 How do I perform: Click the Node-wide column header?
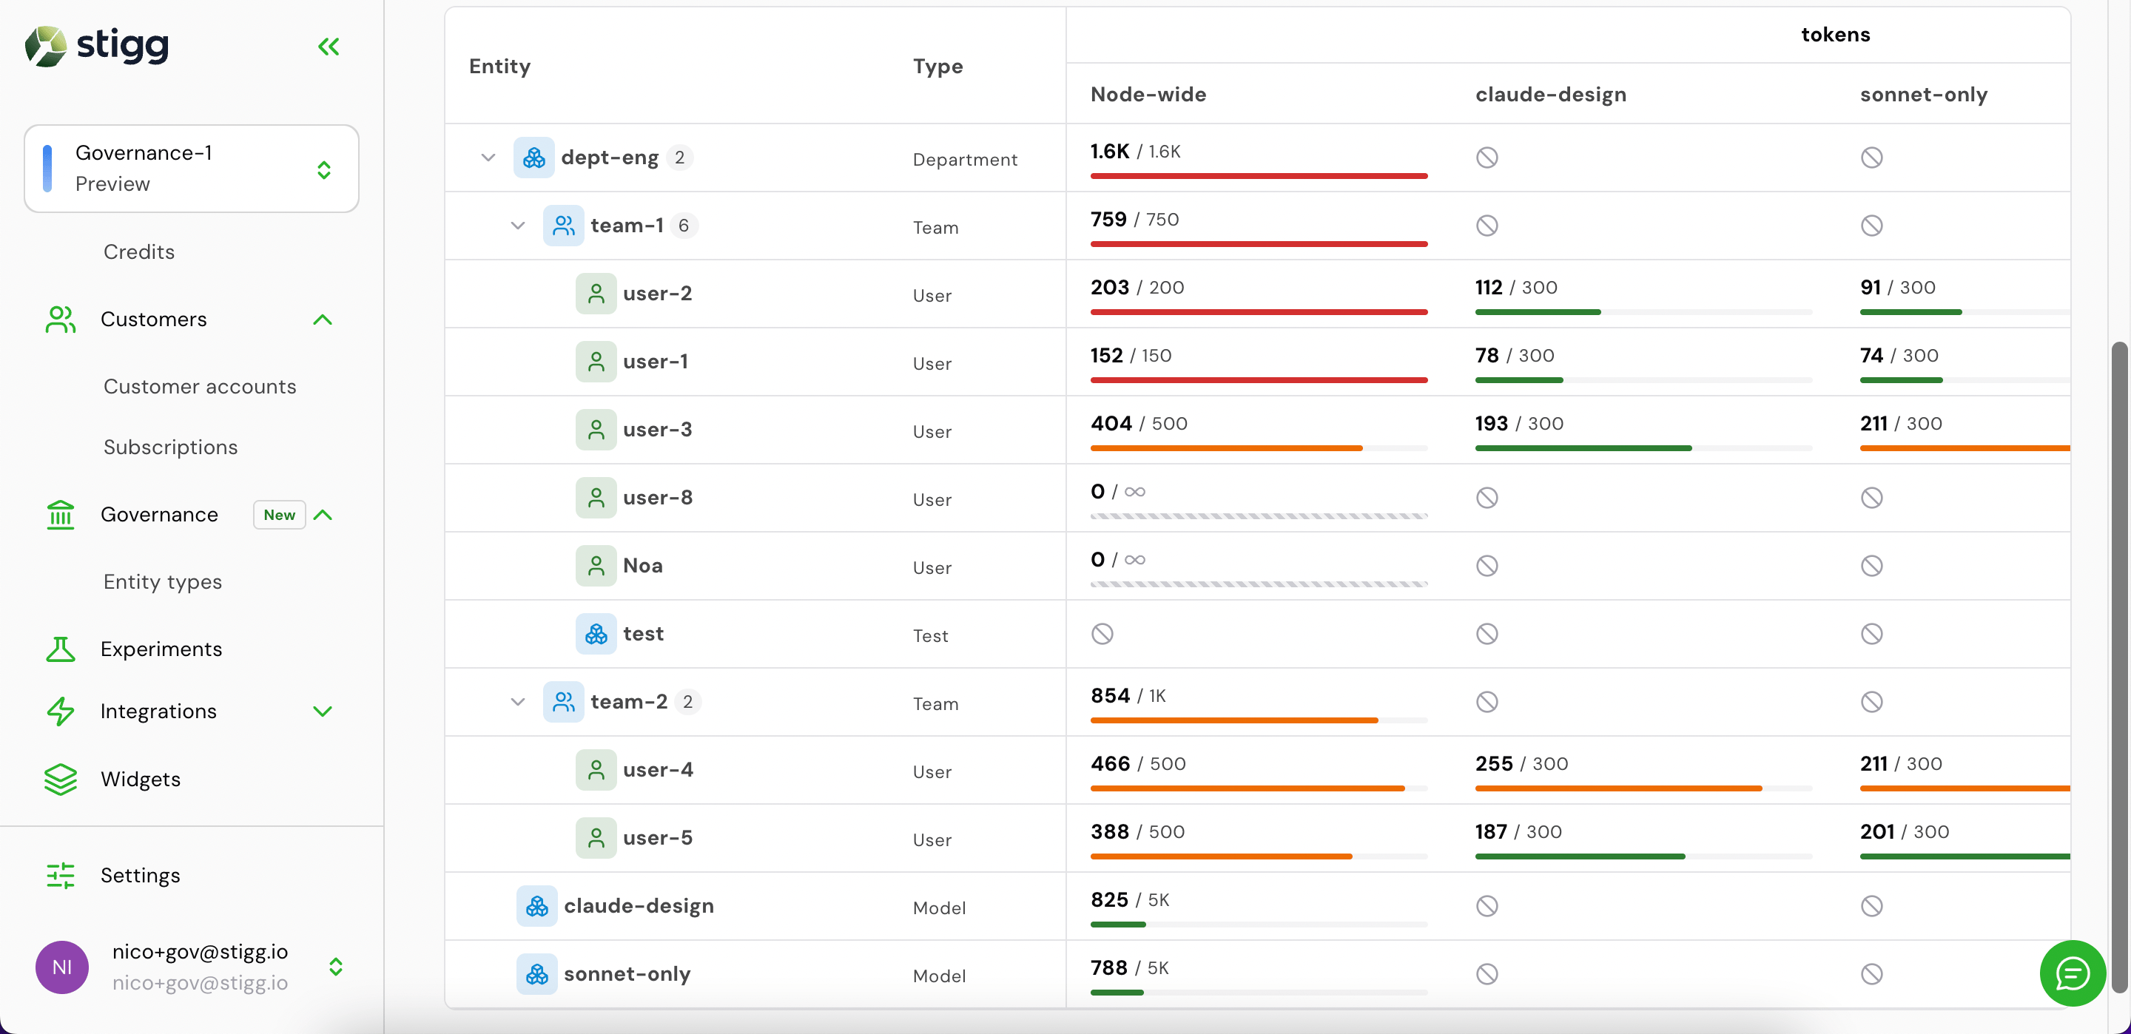(x=1148, y=94)
